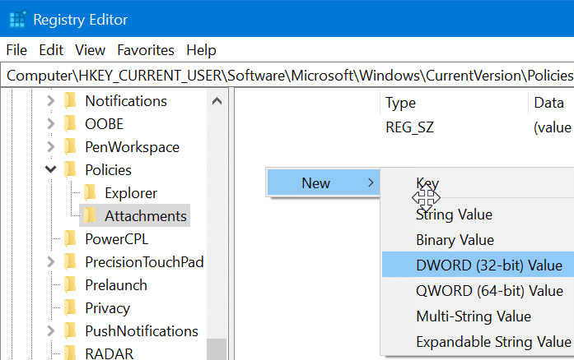Click the Privacy folder icon
This screenshot has height=360, width=574.
tap(70, 307)
